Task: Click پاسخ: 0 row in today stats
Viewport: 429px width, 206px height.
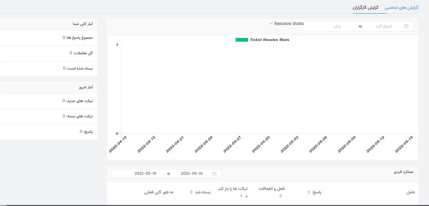Action: [x=49, y=132]
